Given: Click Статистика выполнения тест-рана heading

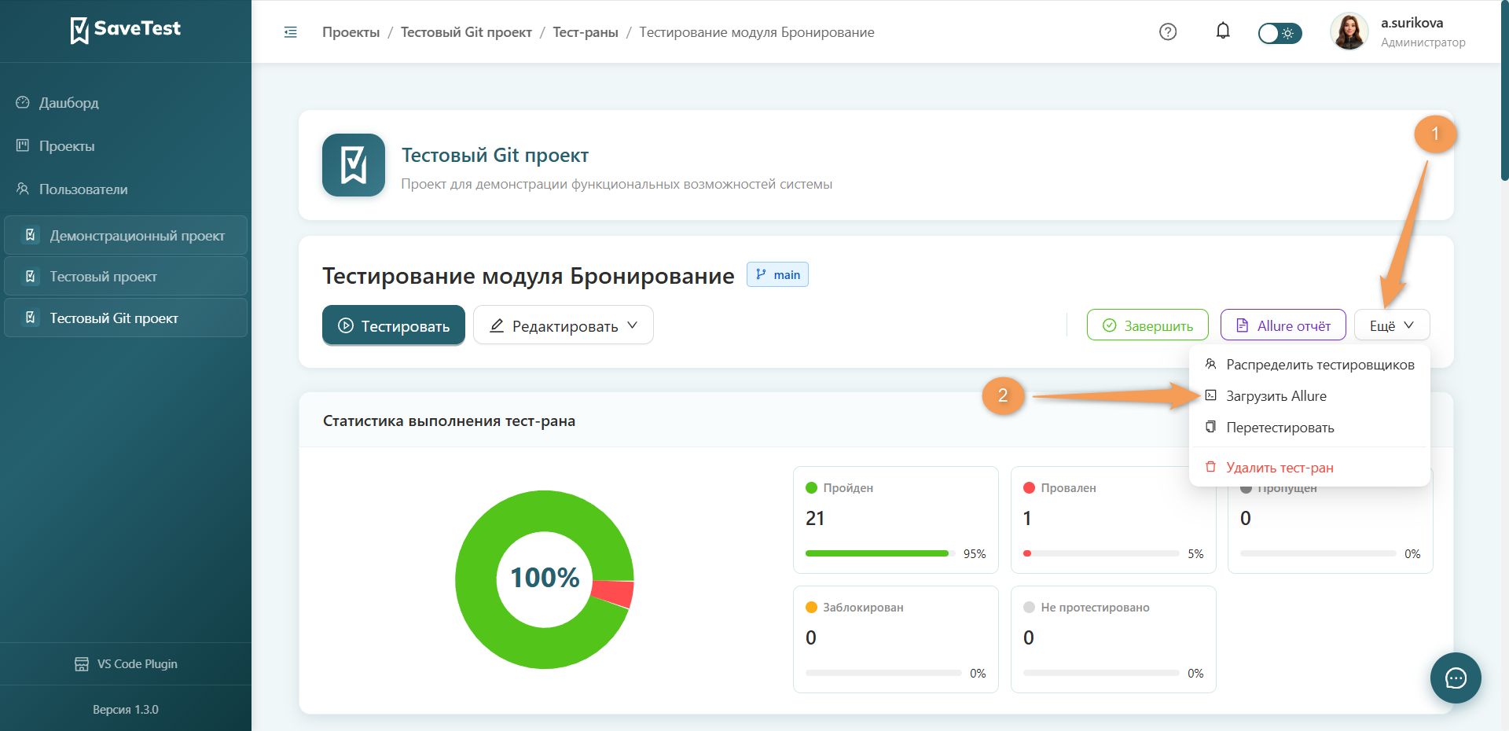Looking at the screenshot, I should (449, 421).
